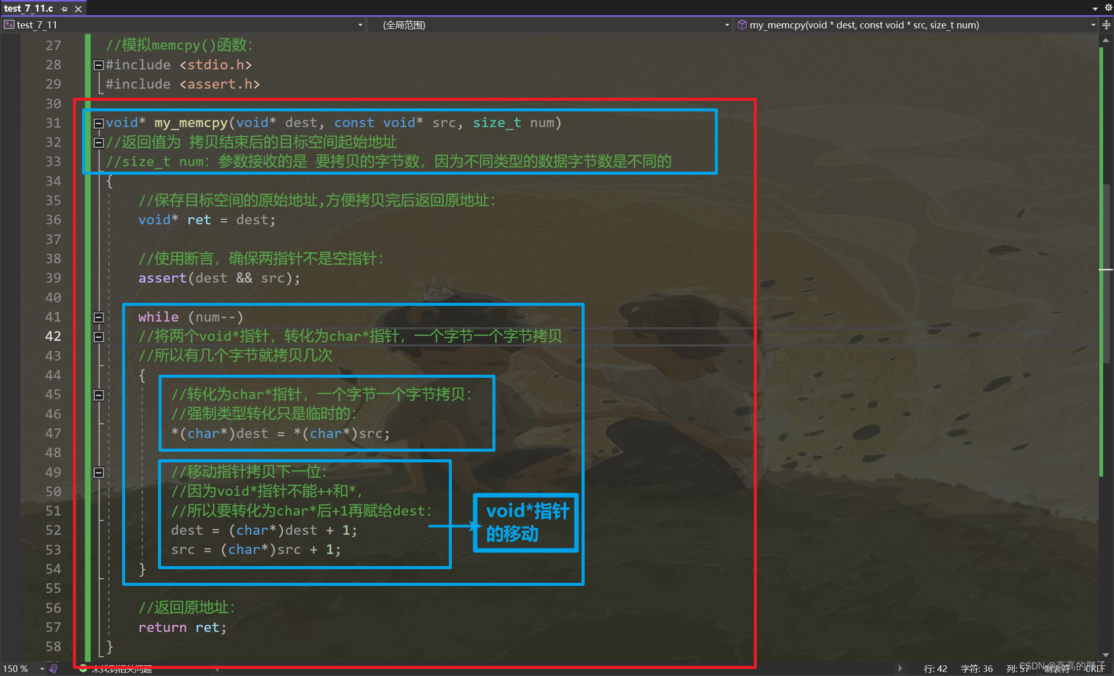Click the green no-issues-found status icon
The width and height of the screenshot is (1114, 676).
pyautogui.click(x=83, y=669)
